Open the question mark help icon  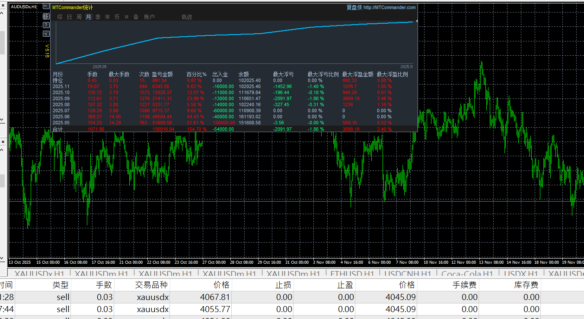46,25
